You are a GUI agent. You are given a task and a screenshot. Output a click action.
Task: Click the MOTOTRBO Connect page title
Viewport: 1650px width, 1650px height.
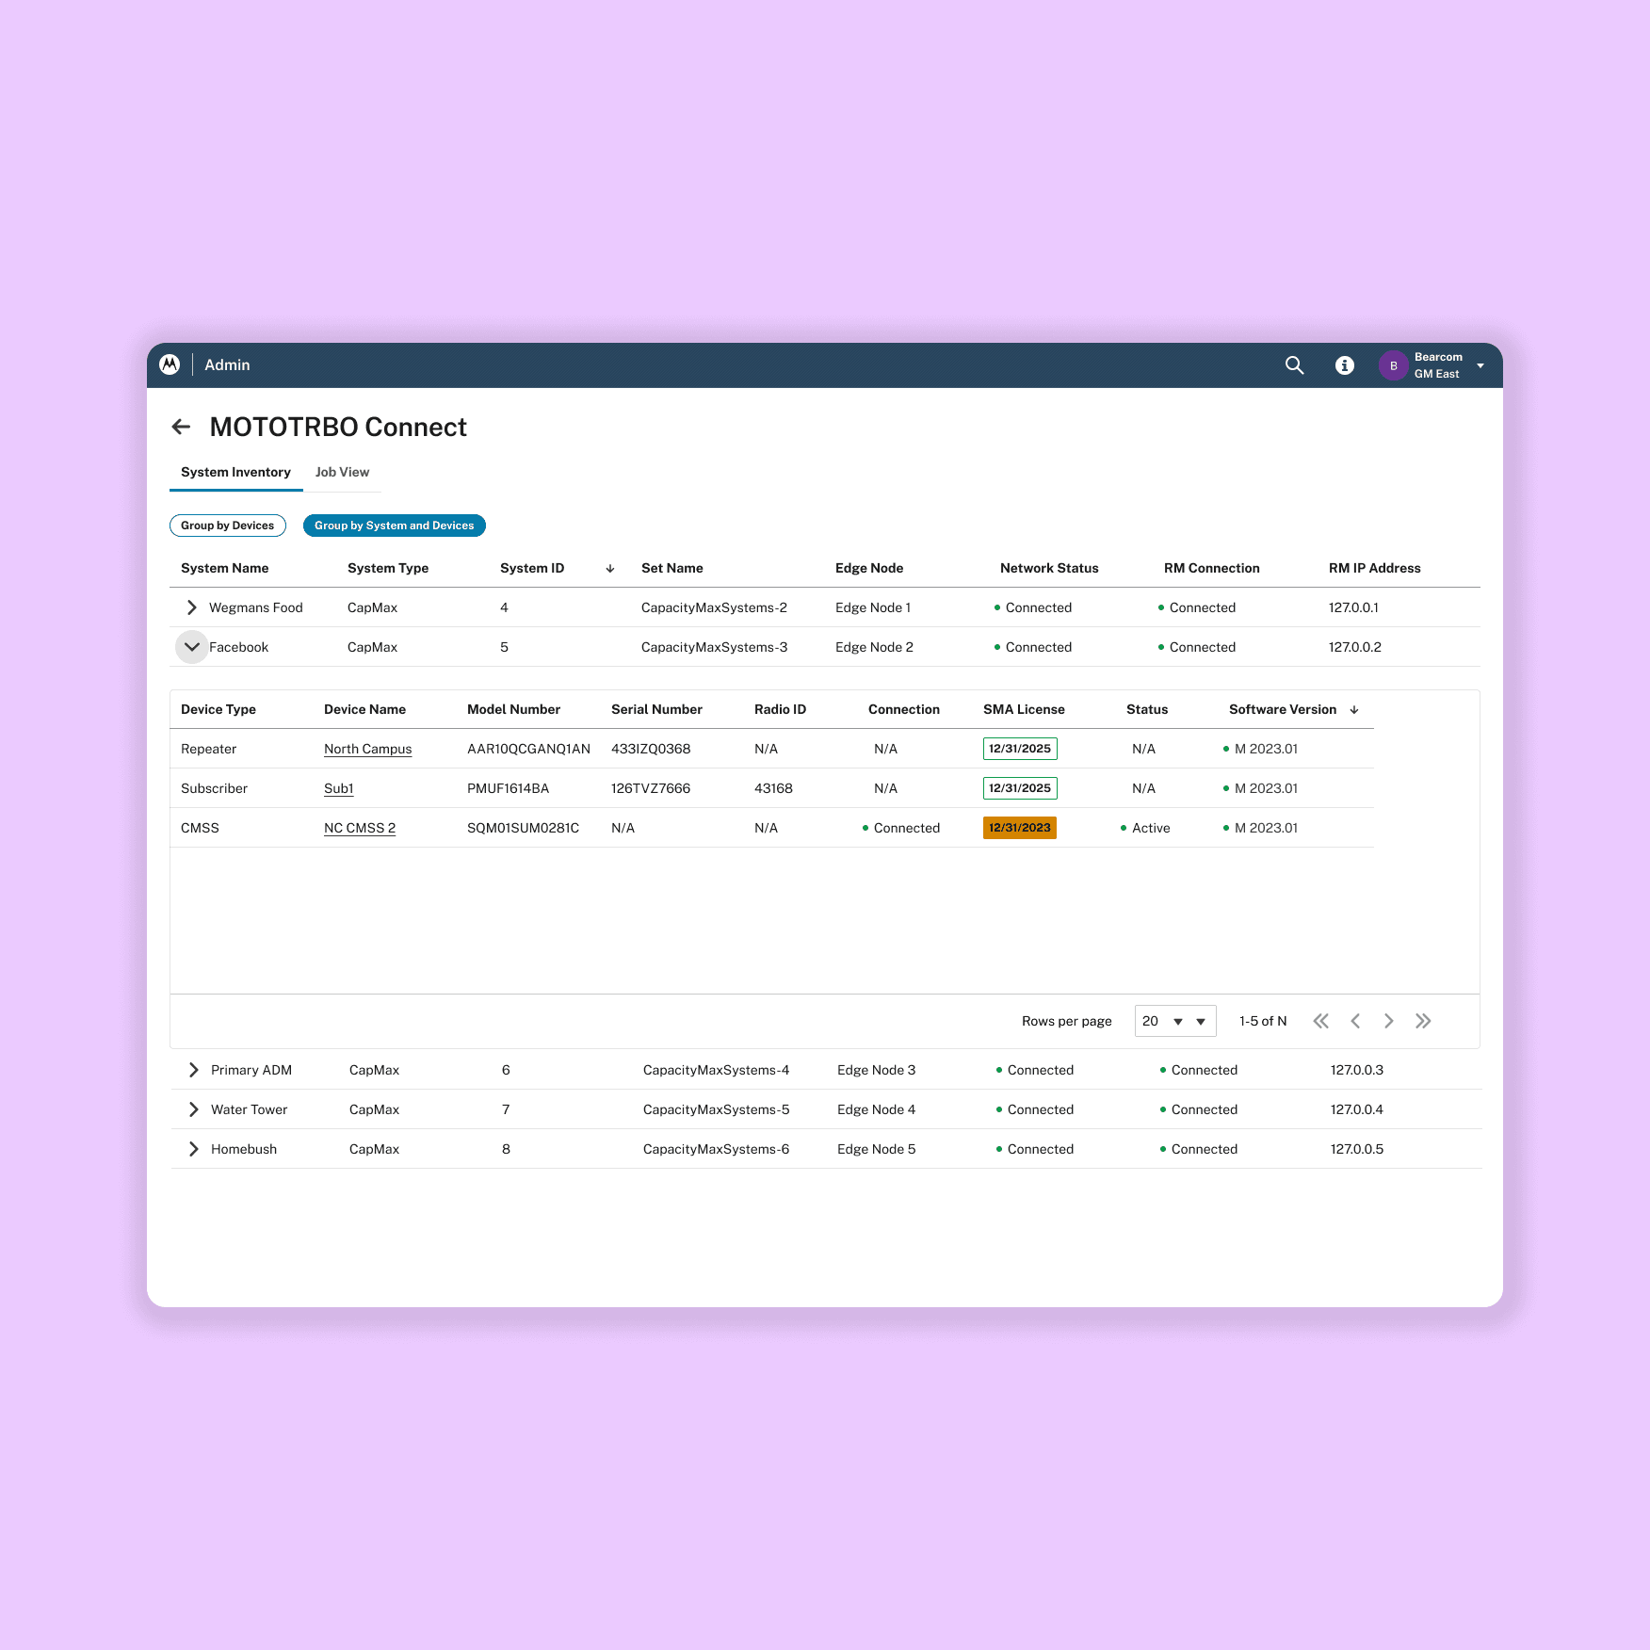(x=338, y=428)
